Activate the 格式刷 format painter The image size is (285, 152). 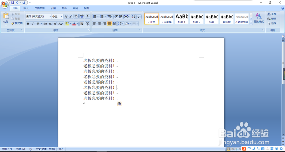click(17, 23)
